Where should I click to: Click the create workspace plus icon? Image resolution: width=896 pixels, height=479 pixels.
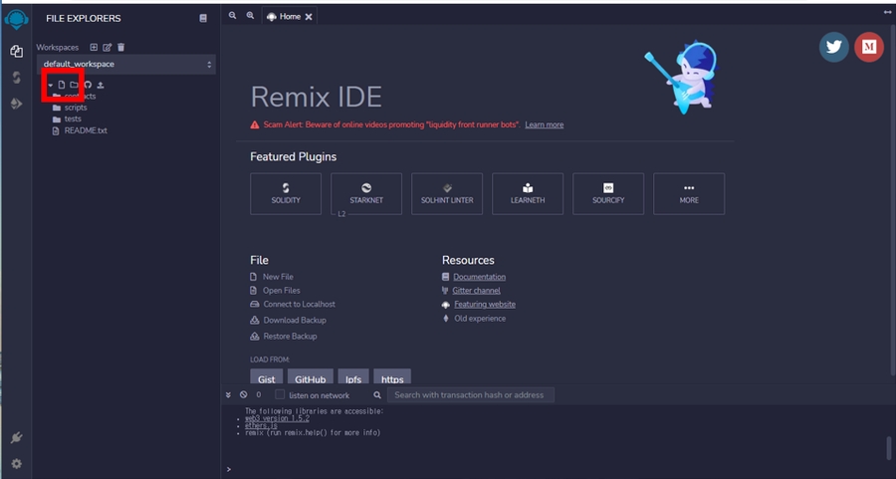[95, 47]
